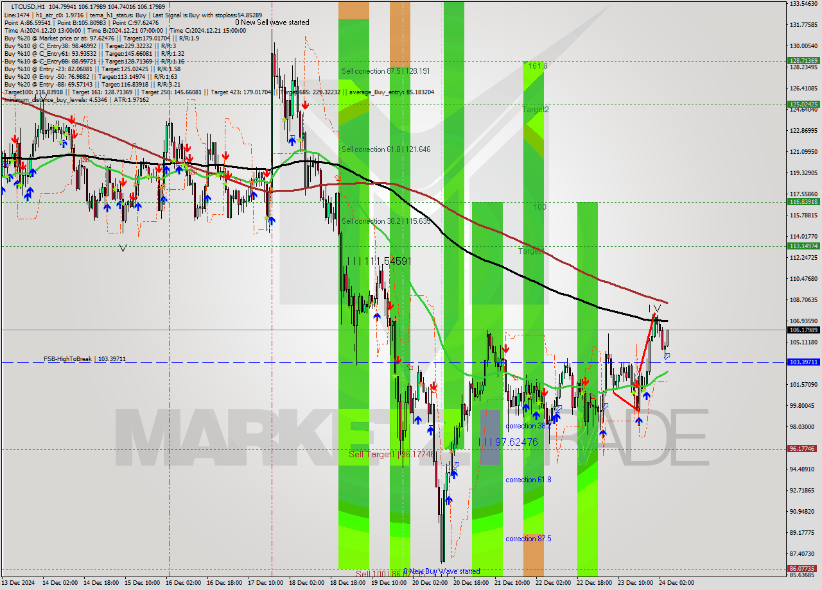Click the 'I V' wave label near latest high
Image resolution: width=822 pixels, height=590 pixels.
(x=655, y=308)
